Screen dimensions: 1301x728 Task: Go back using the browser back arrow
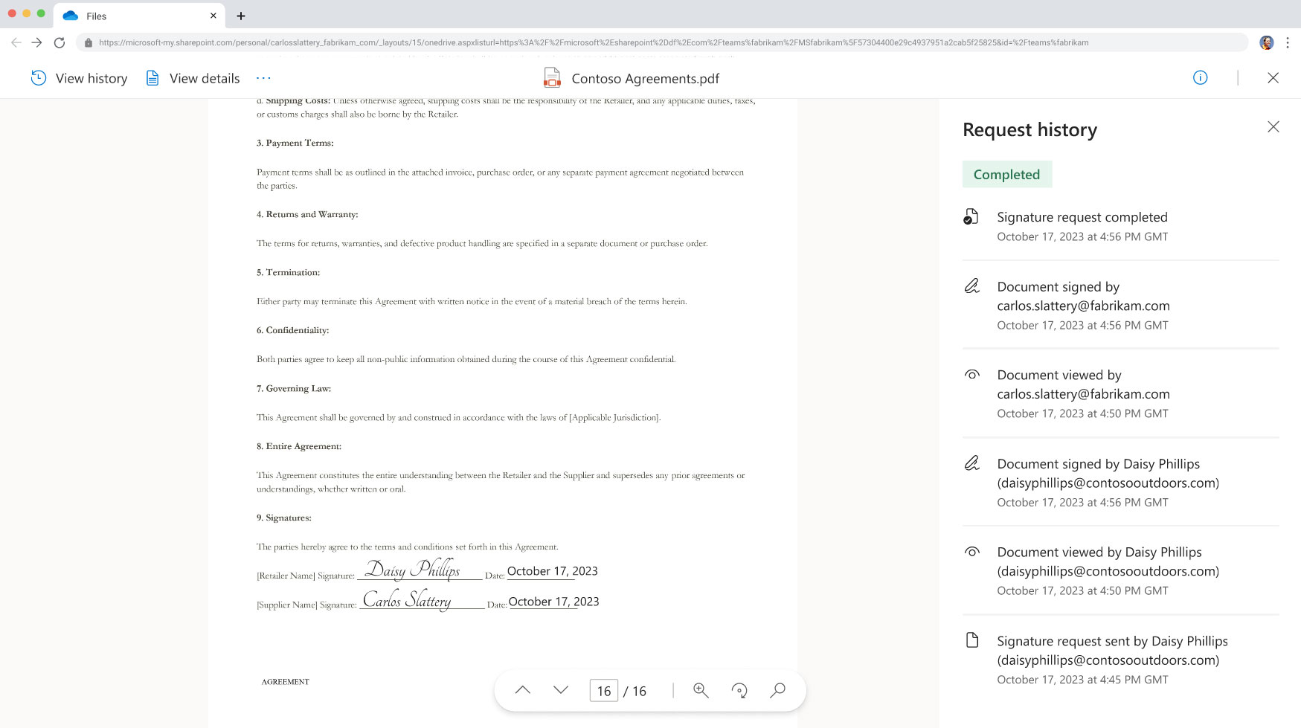[x=15, y=42]
